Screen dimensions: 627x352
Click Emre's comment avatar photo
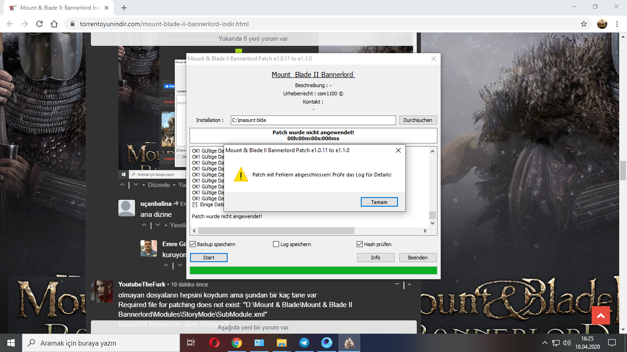(x=149, y=248)
